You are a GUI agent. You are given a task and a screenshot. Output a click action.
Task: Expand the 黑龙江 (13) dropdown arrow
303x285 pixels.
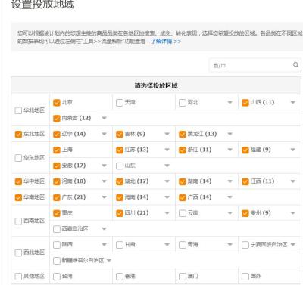click(x=230, y=134)
